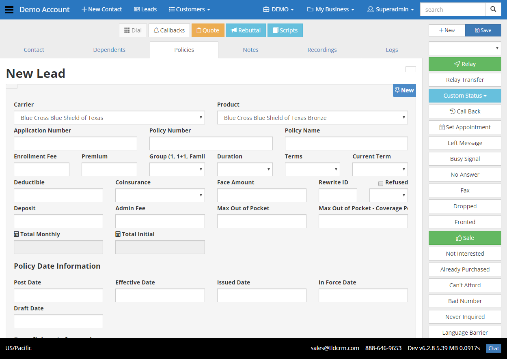This screenshot has height=359, width=507.
Task: Click the New Contact plus icon
Action: 84,9
